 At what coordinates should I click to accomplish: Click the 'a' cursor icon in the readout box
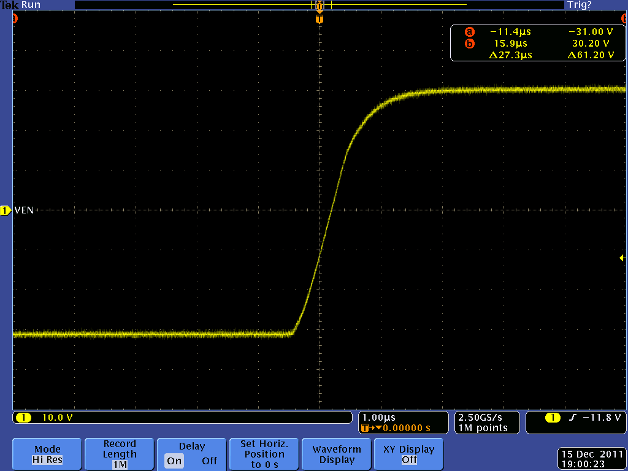point(469,32)
